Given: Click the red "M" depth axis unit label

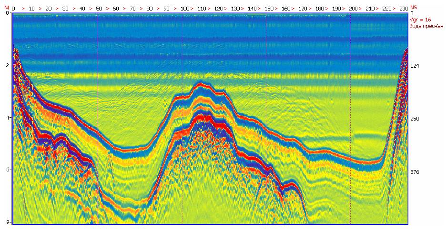Looking at the screenshot, I should 7,8.
